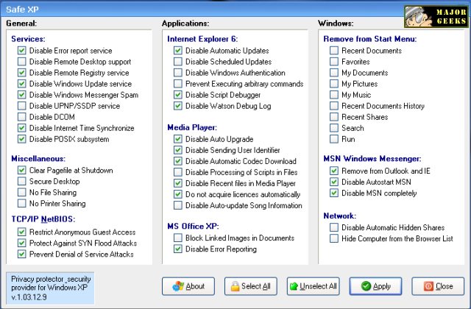Toggle Disable Automatic Codec Download
Viewport: 471px width, 309px height.
178,161
